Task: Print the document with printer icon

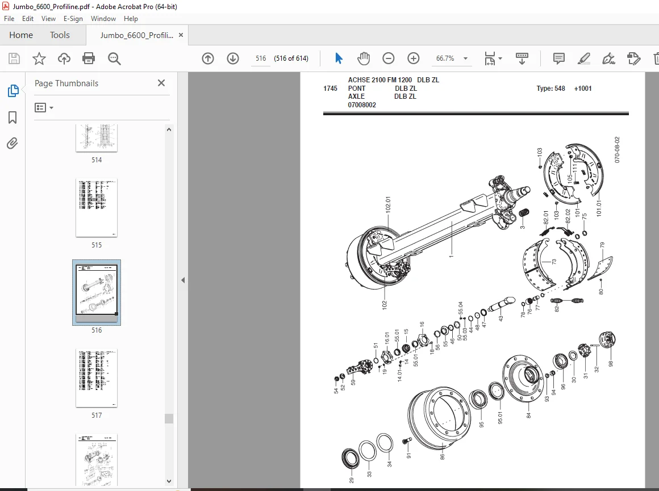Action: pyautogui.click(x=89, y=58)
